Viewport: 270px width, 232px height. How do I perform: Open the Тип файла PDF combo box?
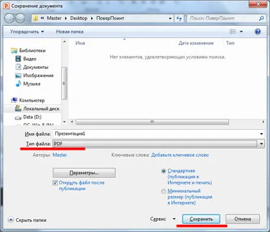click(x=158, y=144)
